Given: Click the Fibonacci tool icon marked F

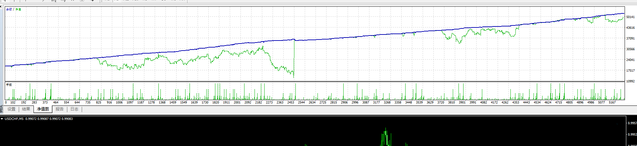Looking at the screenshot, I should coord(63,1).
